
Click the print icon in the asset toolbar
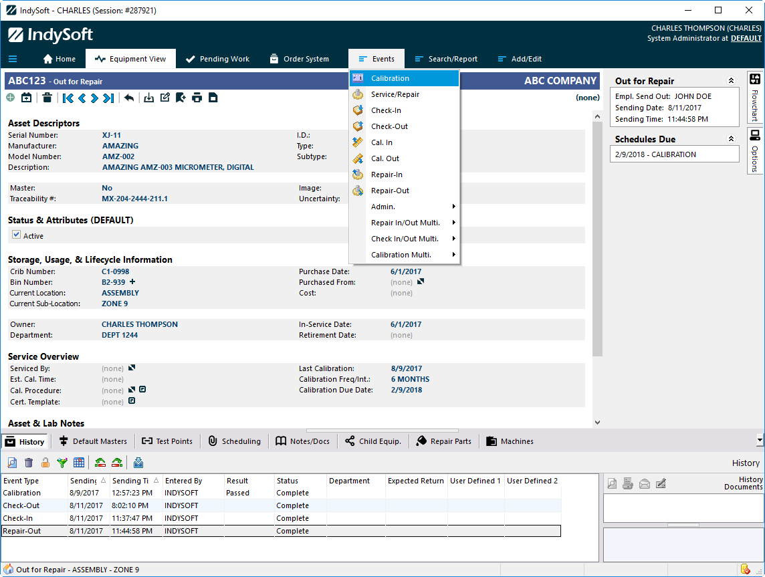197,98
